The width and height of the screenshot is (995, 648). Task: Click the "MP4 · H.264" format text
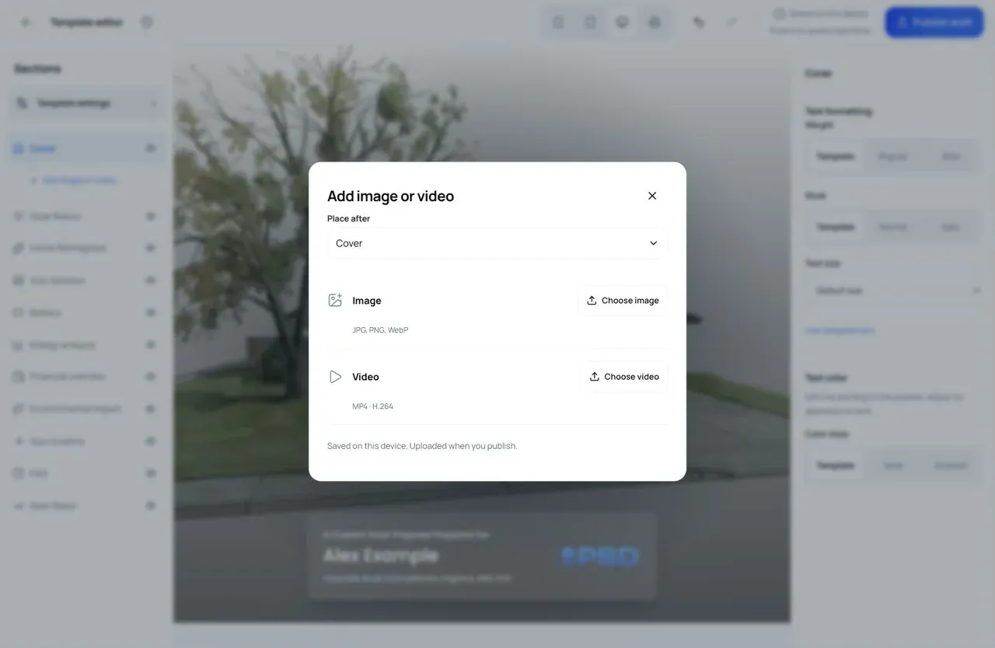click(x=373, y=406)
